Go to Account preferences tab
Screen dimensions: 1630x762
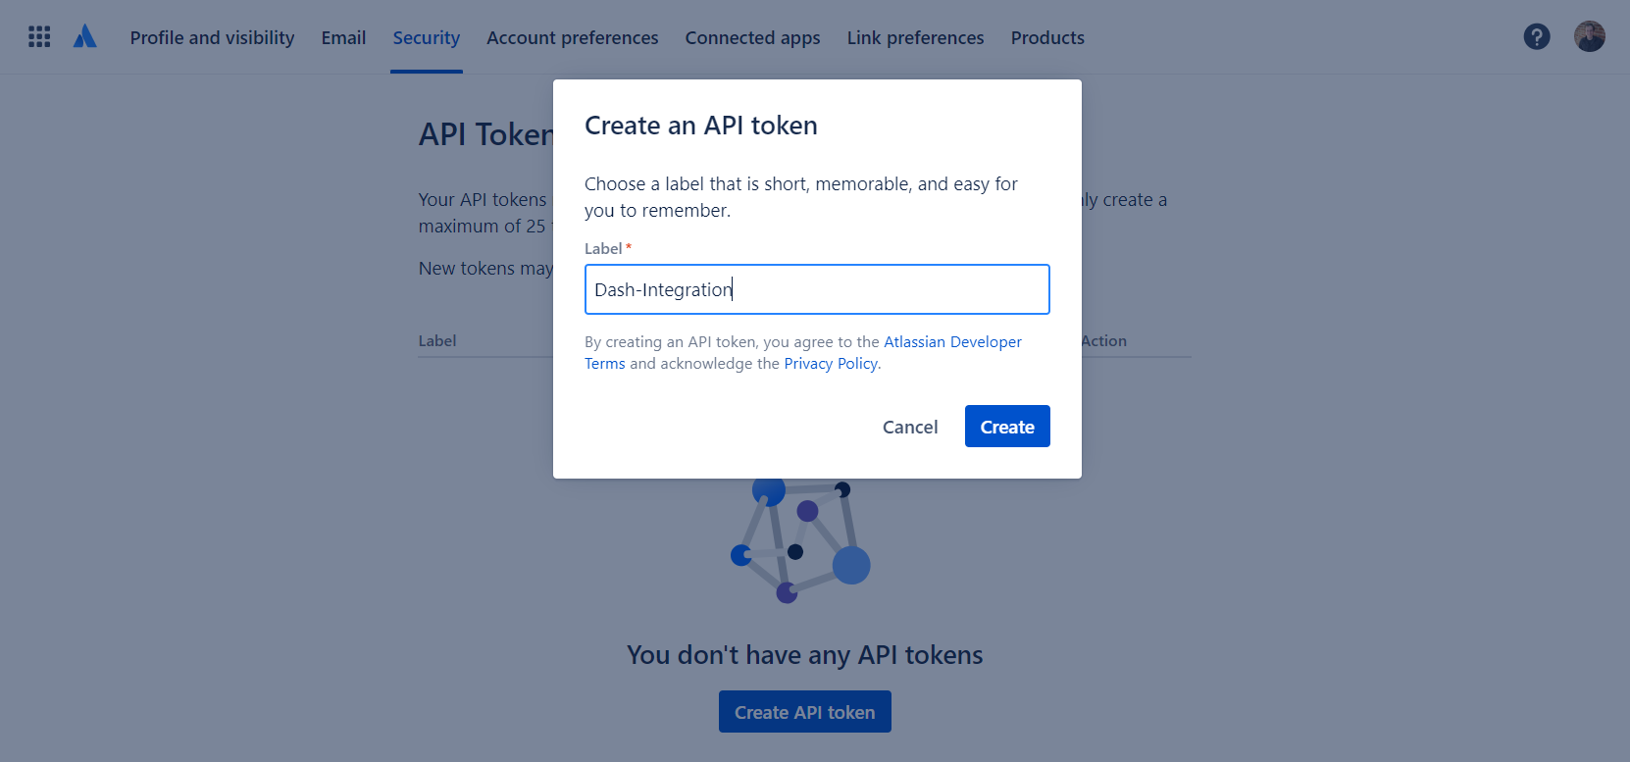point(572,37)
